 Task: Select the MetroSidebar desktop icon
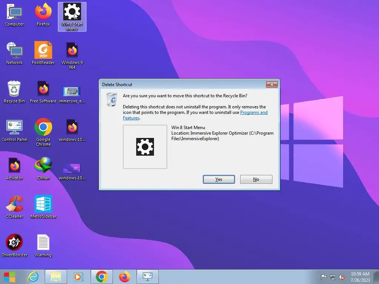43,207
